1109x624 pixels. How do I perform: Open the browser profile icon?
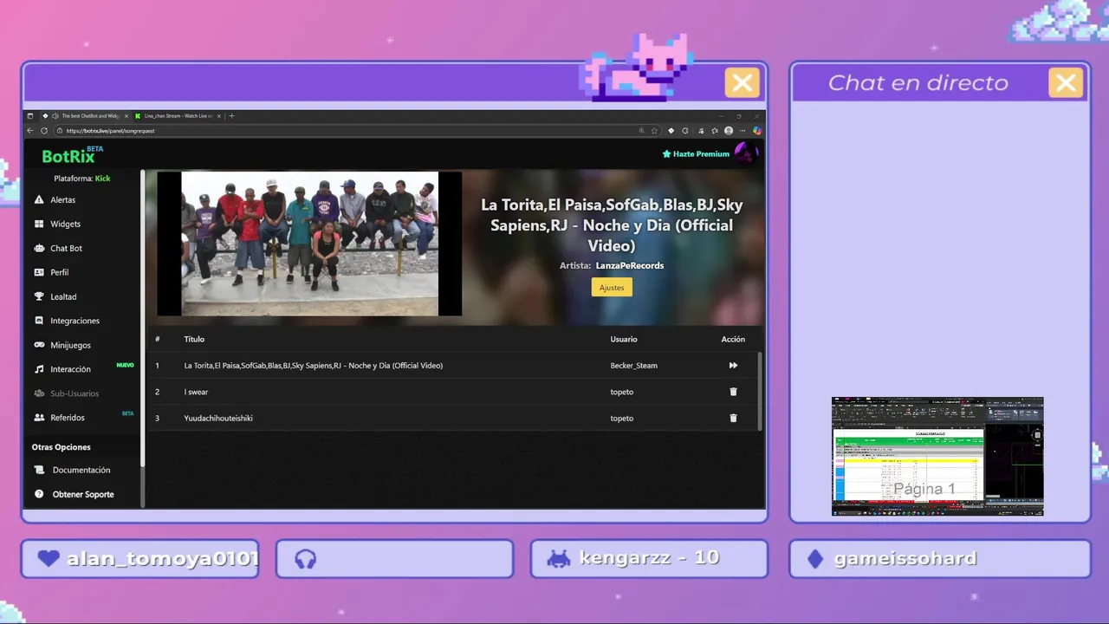pos(729,131)
